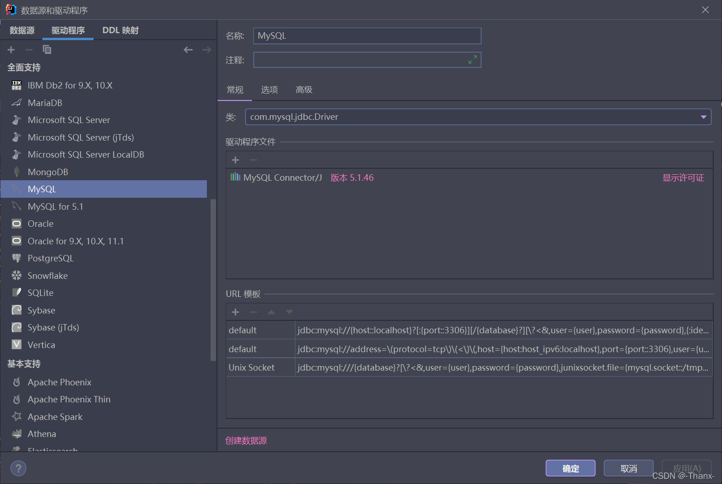This screenshot has width=722, height=484.
Task: Expand the comment field editor
Action: 472,60
